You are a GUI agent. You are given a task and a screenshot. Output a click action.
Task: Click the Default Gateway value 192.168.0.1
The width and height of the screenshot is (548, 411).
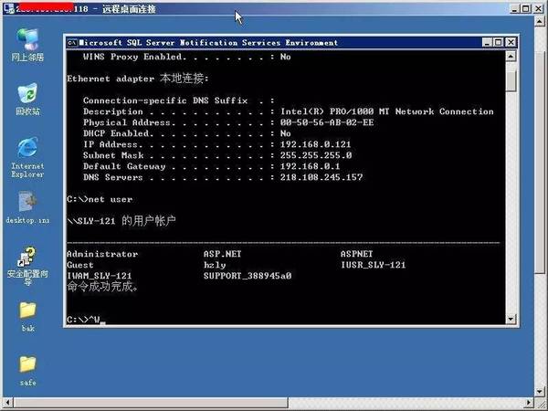click(310, 166)
